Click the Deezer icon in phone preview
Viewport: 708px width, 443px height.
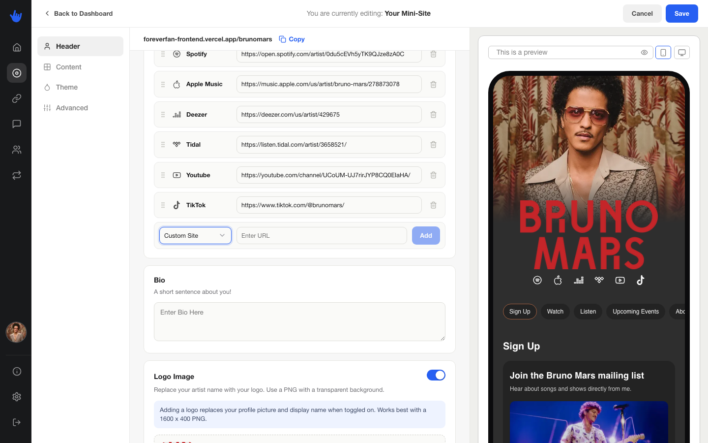(579, 280)
